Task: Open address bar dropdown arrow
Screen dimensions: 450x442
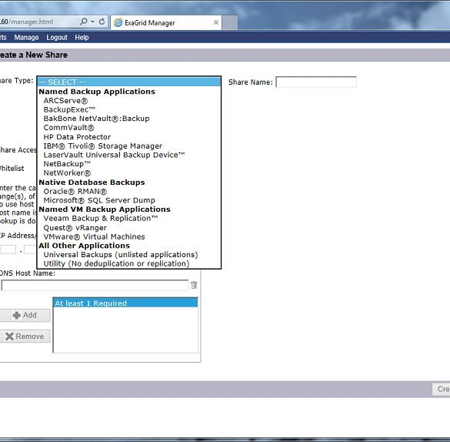Action: click(93, 22)
